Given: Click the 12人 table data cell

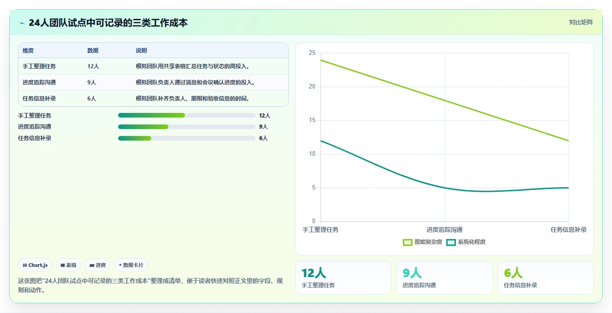Looking at the screenshot, I should point(93,66).
